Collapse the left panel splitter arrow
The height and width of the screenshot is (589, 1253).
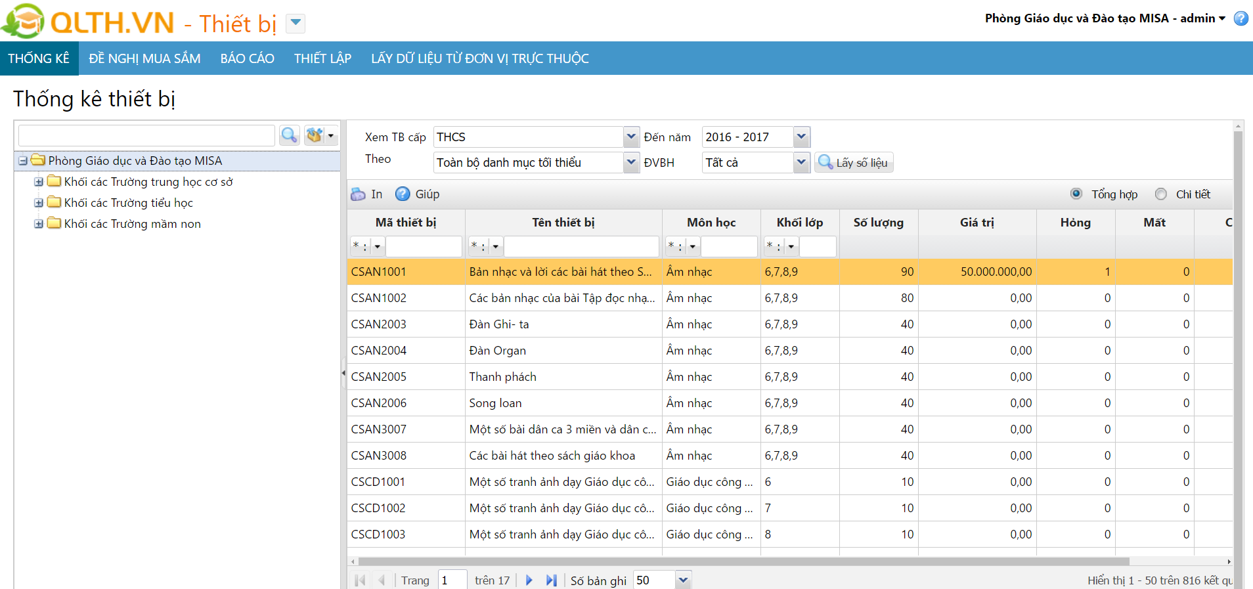click(343, 373)
